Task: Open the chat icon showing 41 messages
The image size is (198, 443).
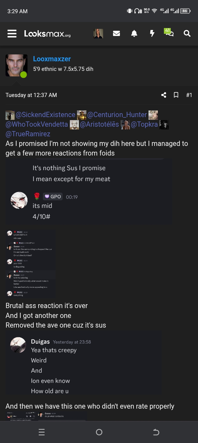Action: click(170, 34)
